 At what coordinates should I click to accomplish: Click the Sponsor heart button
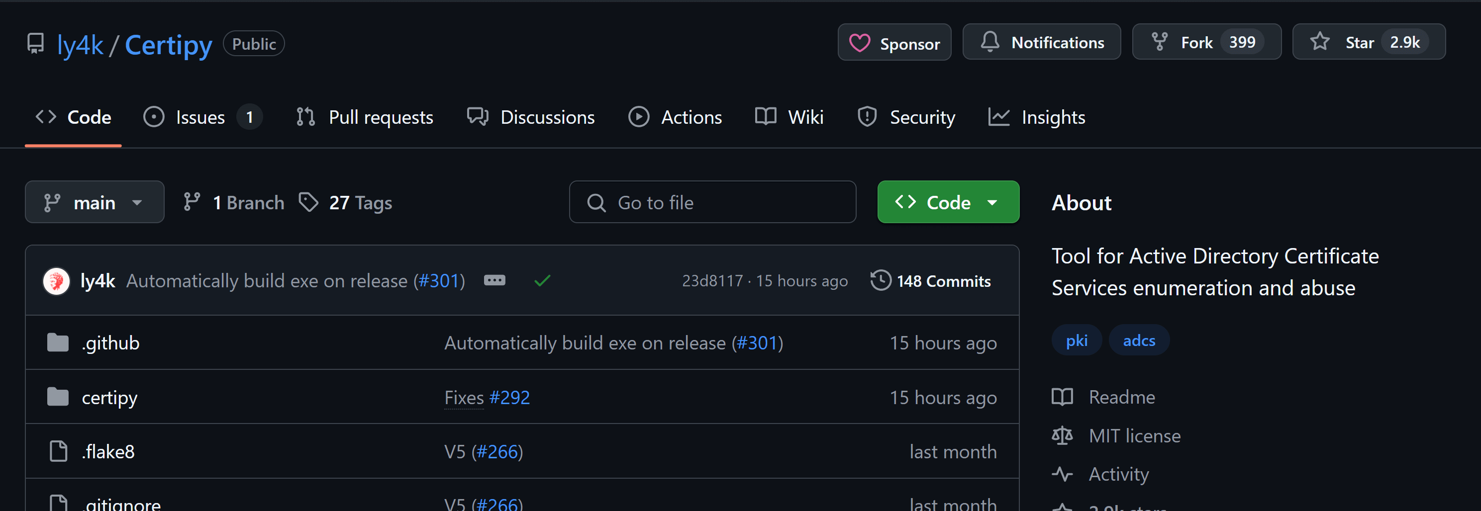[x=894, y=42]
